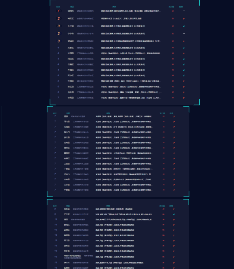Screen dimensions: 234x269
Task: Click the 趋势 column header in bottom table
Action: (171, 206)
